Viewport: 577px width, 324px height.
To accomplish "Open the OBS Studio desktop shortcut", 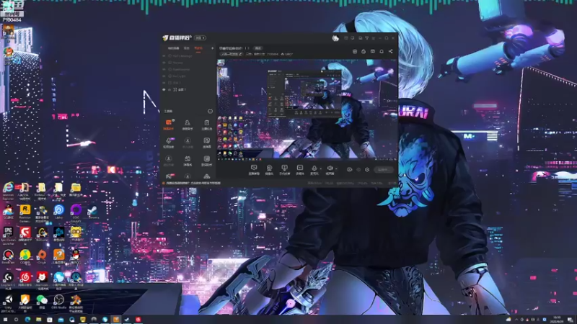I will [58, 301].
